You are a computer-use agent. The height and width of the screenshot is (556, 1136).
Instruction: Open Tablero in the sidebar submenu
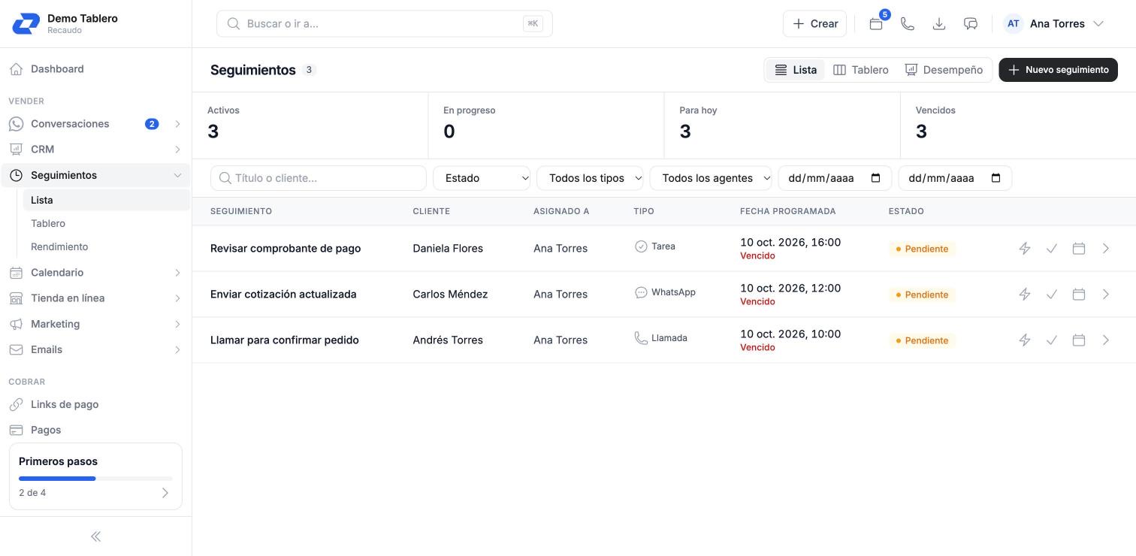(48, 223)
